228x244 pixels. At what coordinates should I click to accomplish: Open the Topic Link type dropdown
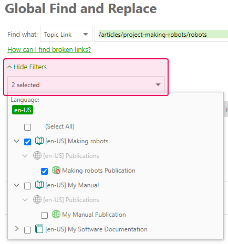pos(66,34)
